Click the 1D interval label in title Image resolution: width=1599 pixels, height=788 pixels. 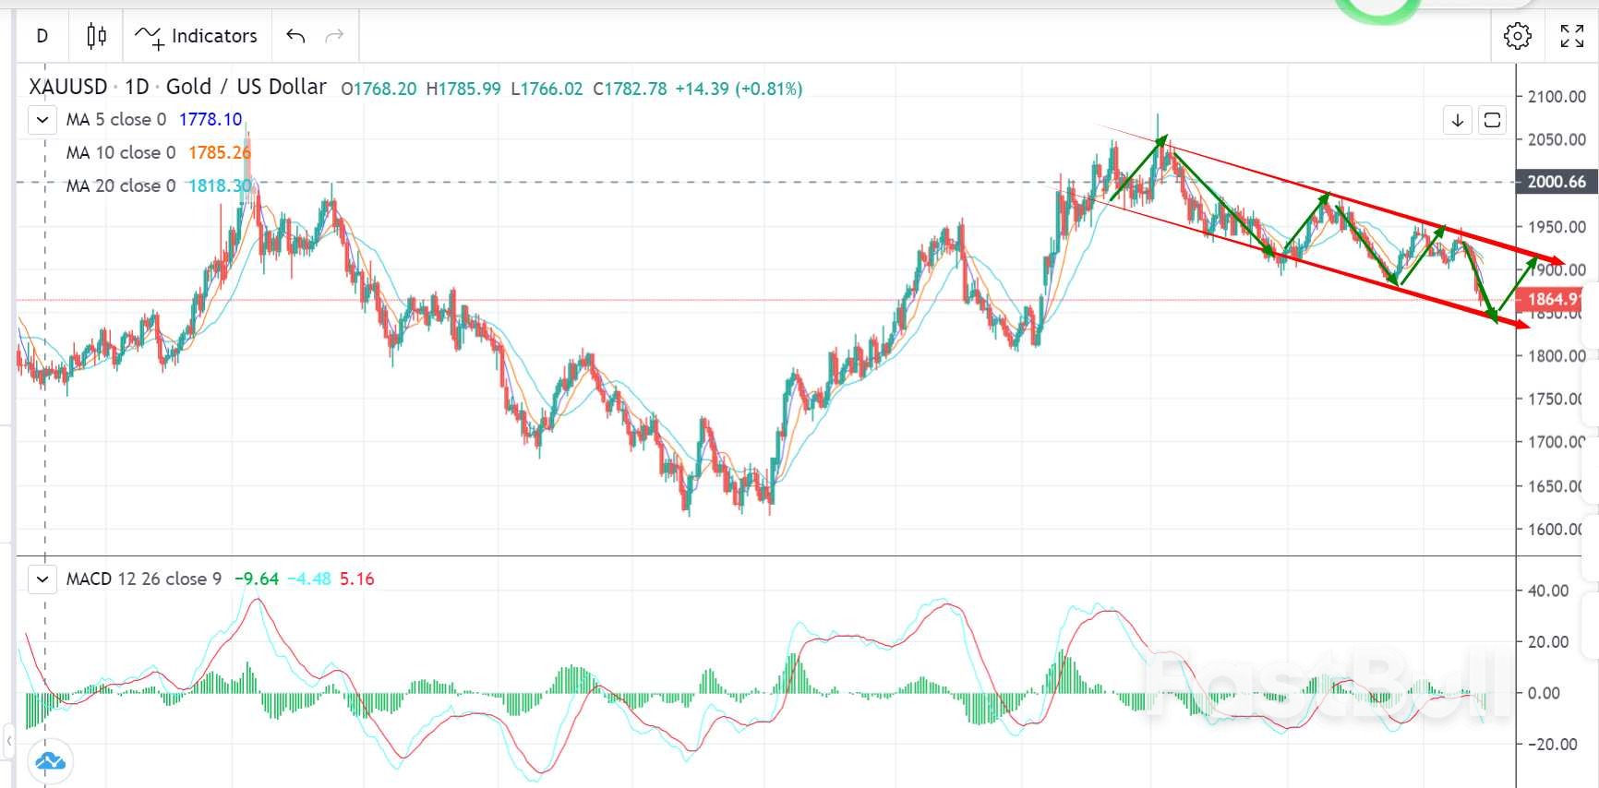(x=137, y=87)
